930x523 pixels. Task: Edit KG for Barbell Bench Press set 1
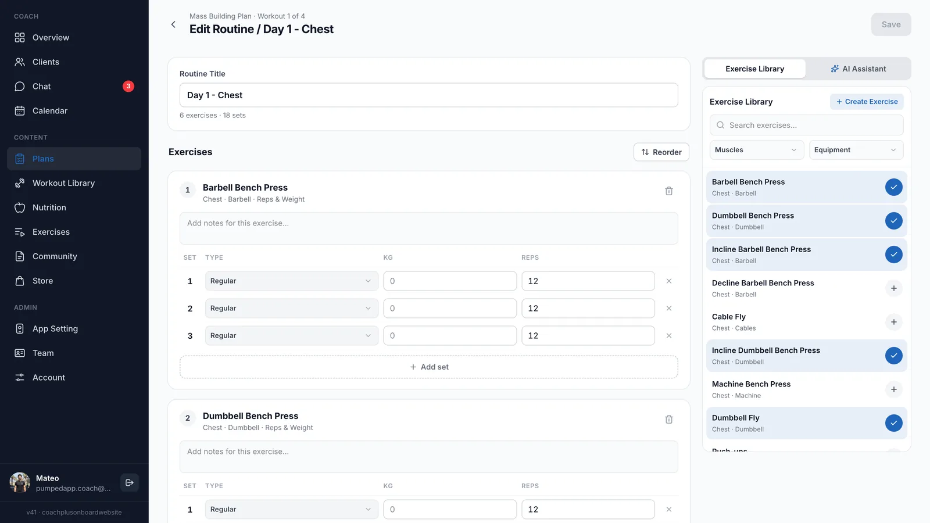[x=450, y=281]
